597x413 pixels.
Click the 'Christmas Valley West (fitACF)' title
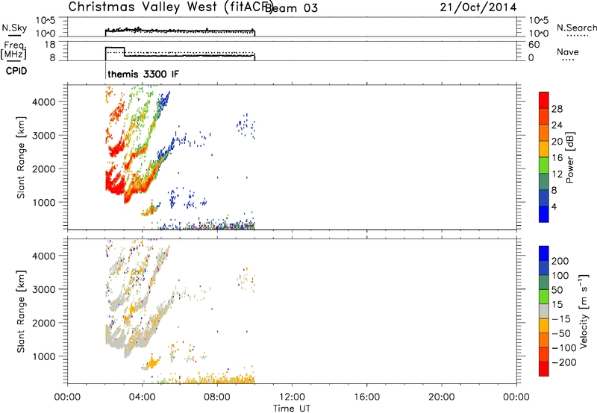(x=170, y=7)
